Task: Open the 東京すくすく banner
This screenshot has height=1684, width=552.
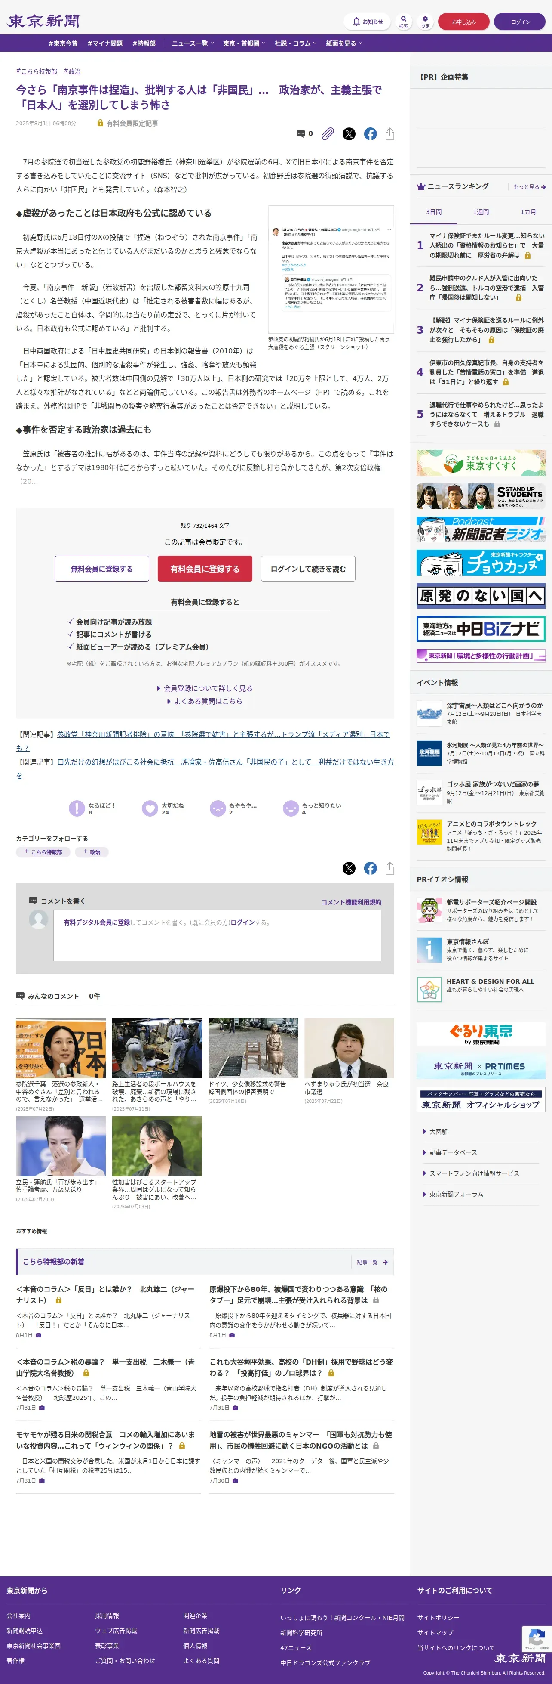Action: click(x=481, y=462)
